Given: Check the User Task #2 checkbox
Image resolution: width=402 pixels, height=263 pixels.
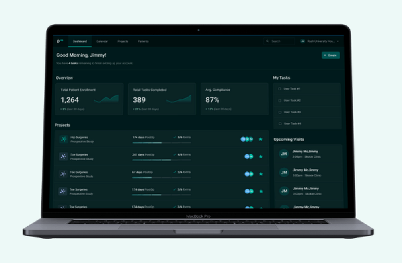Looking at the screenshot, I should click(x=280, y=101).
